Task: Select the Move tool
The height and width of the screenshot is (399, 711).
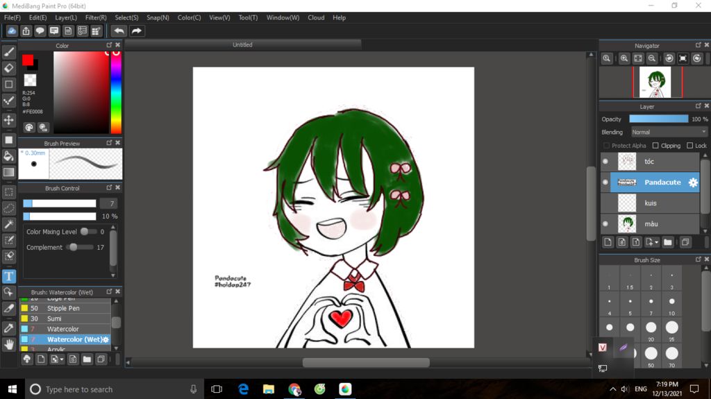Action: (8, 119)
